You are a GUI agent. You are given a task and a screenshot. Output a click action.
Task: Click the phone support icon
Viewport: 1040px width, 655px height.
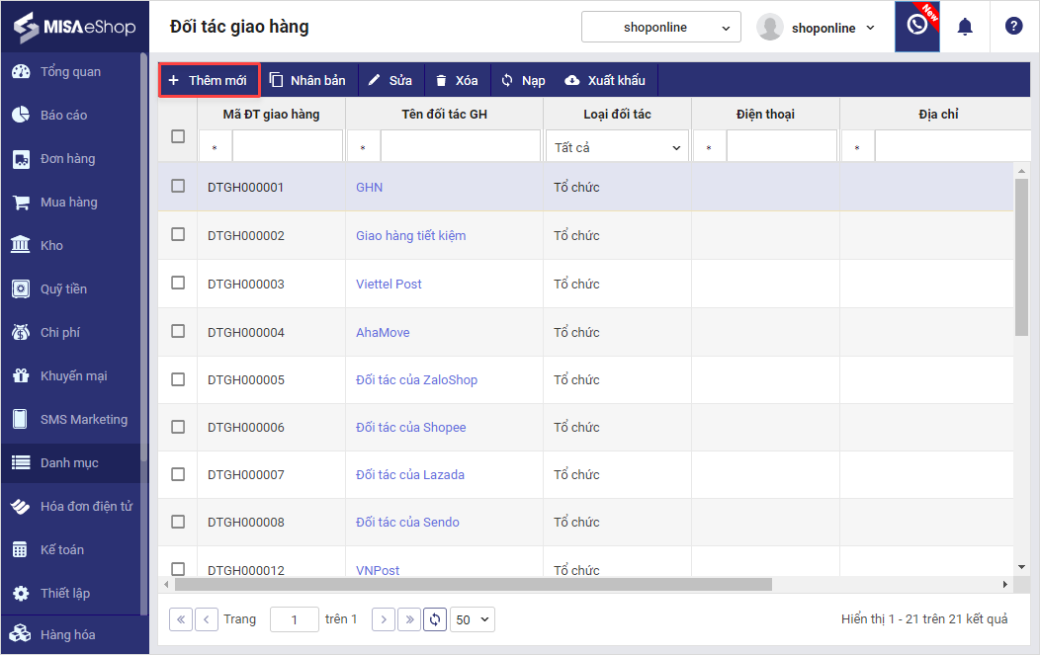916,27
